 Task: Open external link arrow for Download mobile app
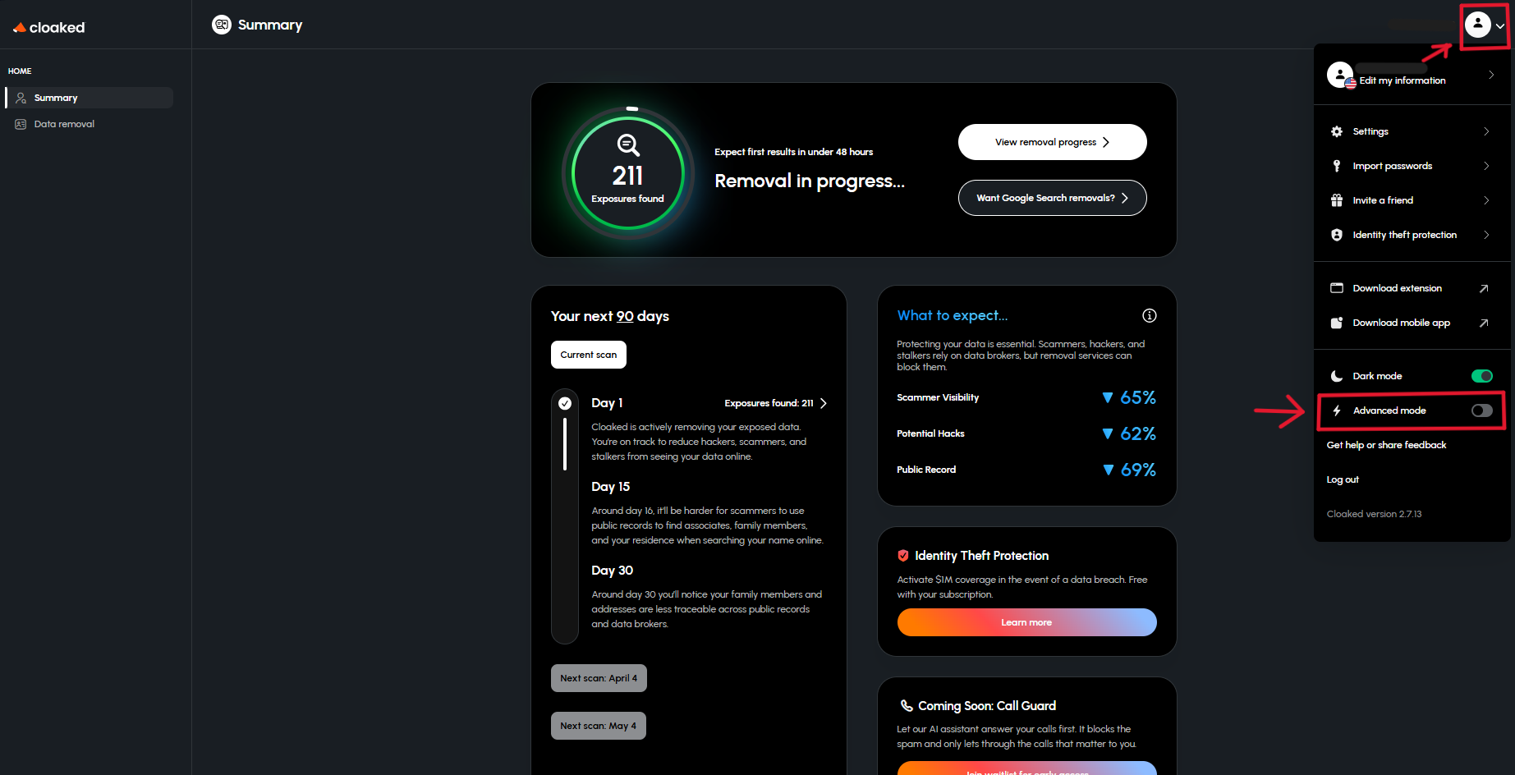(1484, 323)
